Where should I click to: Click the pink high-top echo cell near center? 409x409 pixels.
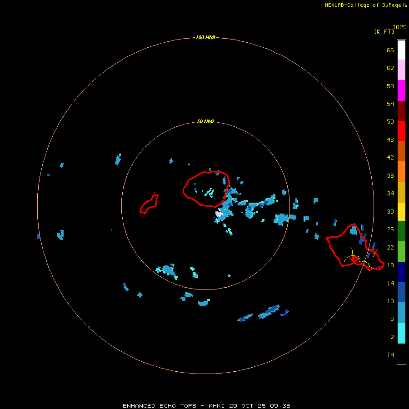click(x=219, y=213)
